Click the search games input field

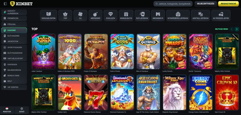pos(174,4)
